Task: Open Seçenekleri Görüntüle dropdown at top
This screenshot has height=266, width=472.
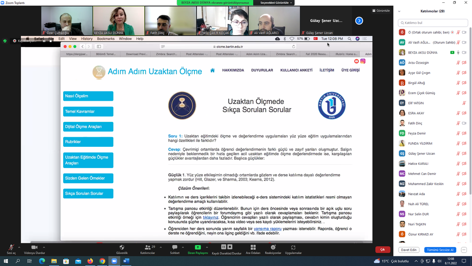Action: pyautogui.click(x=277, y=3)
